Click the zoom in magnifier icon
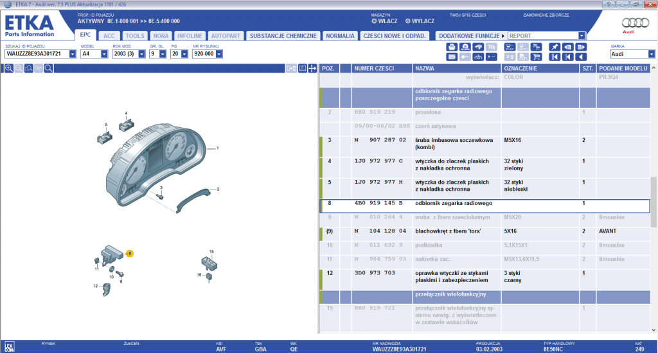 point(8,68)
